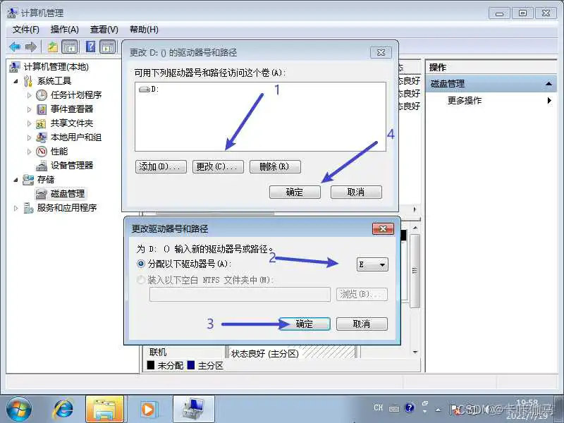Click the show/hide console tree toolbar icon
Viewport: 564px width, 423px height.
pos(68,47)
